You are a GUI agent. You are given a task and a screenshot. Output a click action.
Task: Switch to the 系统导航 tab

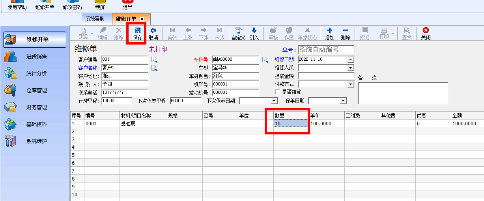[x=95, y=19]
